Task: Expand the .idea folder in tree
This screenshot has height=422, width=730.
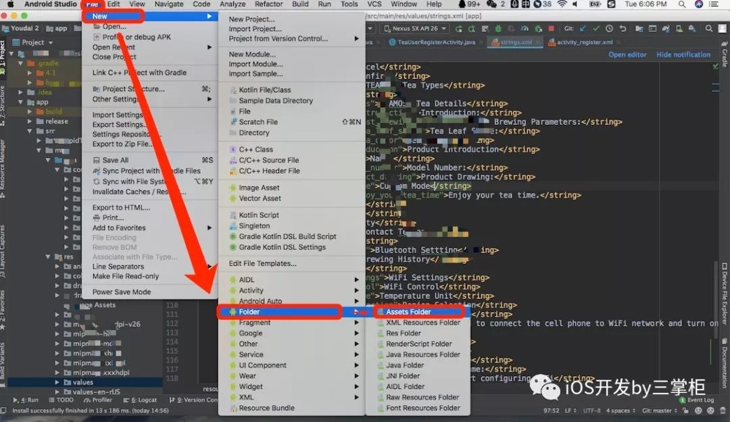Action: [x=20, y=92]
